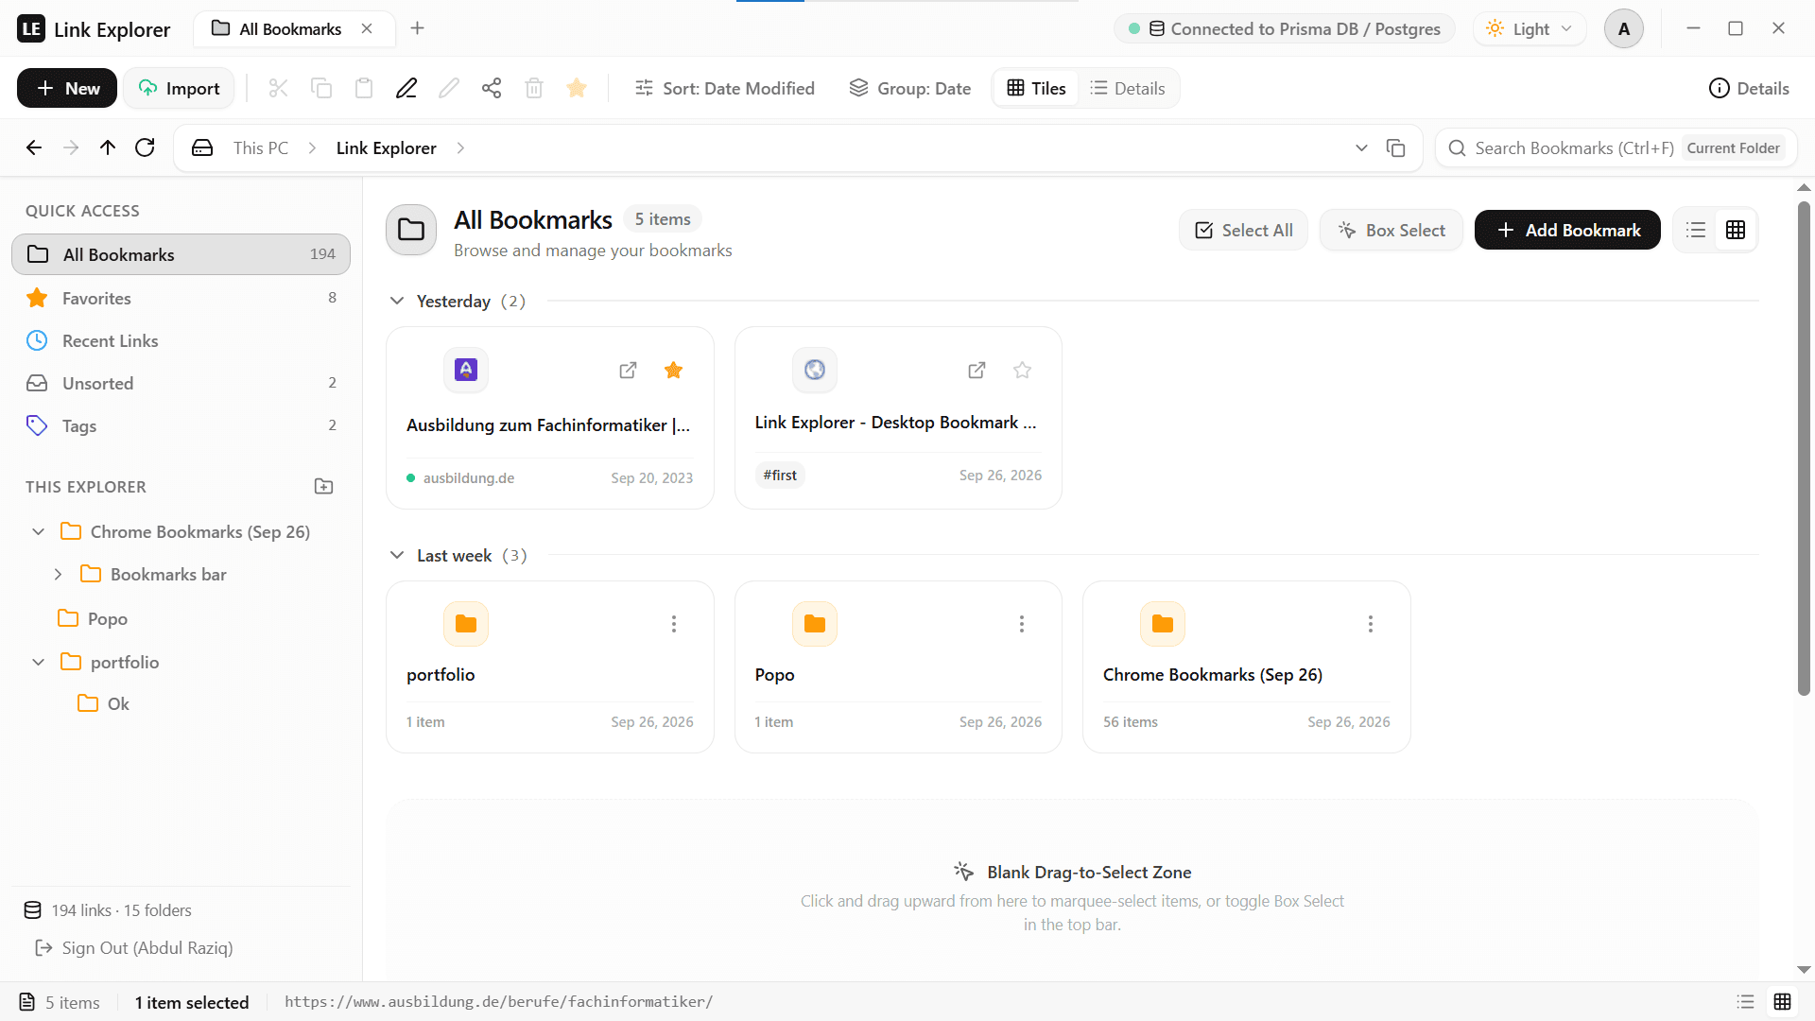1815x1021 pixels.
Task: Click the Import button
Action: 179,88
